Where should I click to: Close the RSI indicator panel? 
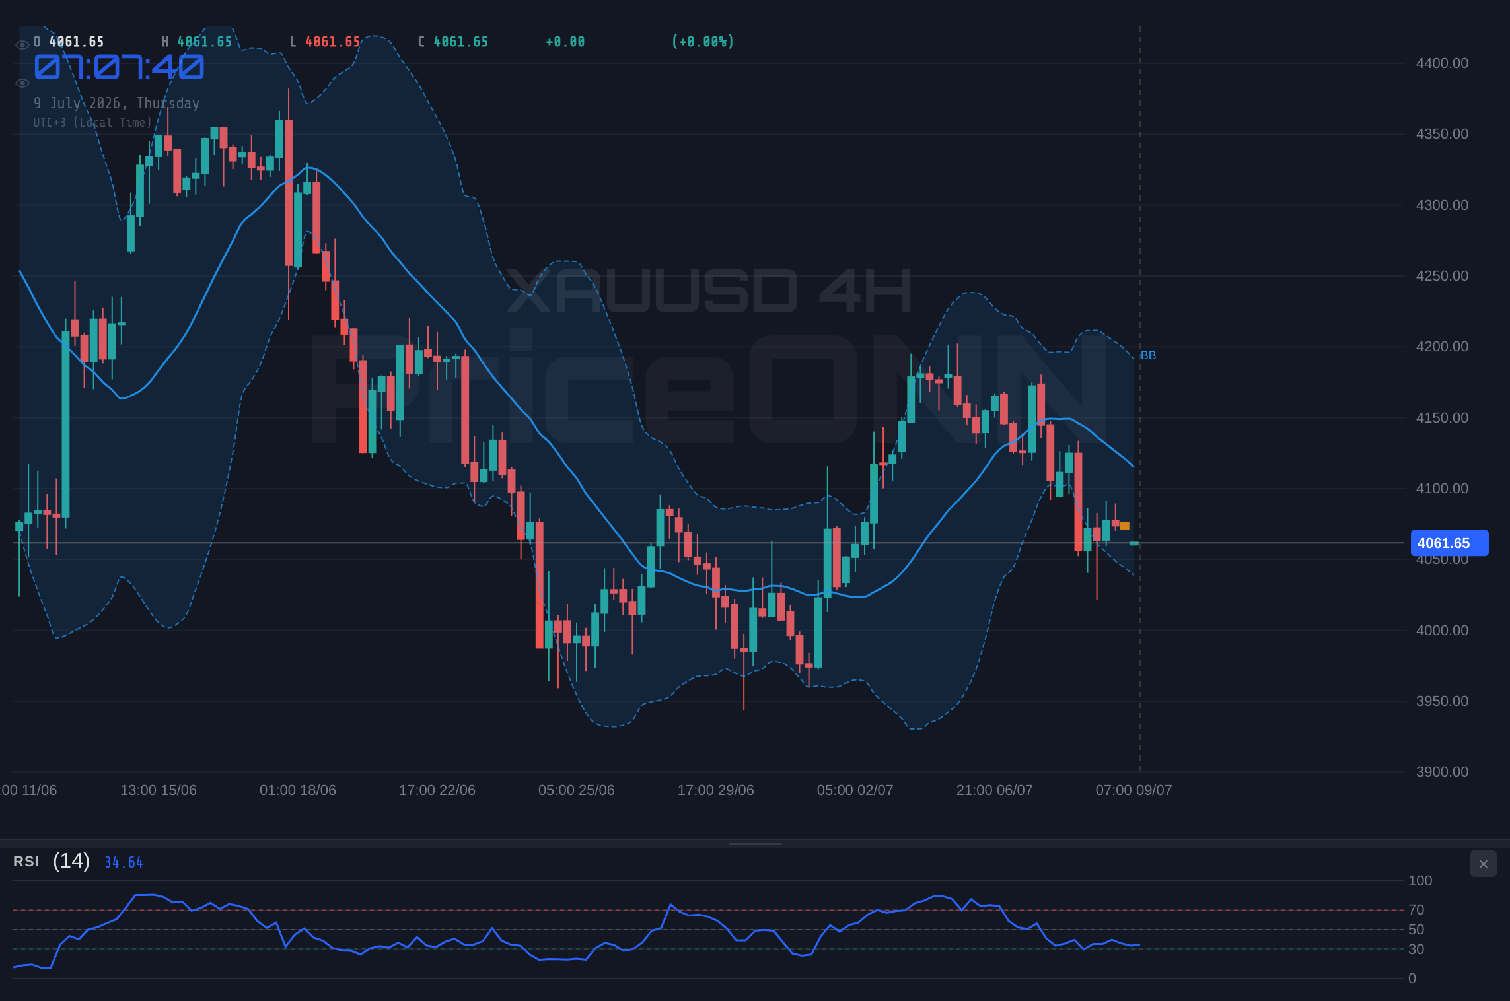(x=1483, y=864)
